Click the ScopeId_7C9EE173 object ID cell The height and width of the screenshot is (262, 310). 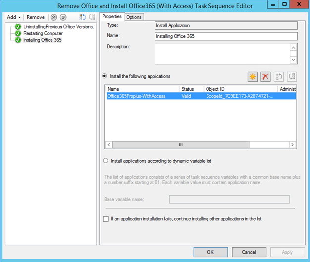[x=240, y=96]
